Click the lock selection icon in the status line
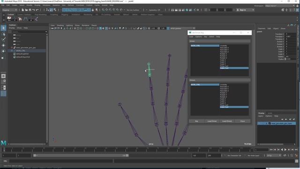300x169 pixels. tap(93, 10)
